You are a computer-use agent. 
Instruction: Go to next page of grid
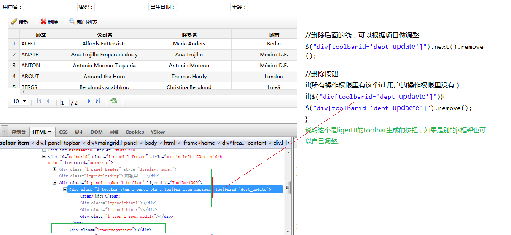point(89,101)
